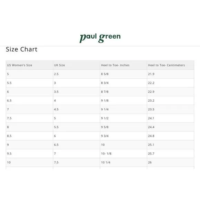Click the 9 1/8 inches cell

point(123,100)
